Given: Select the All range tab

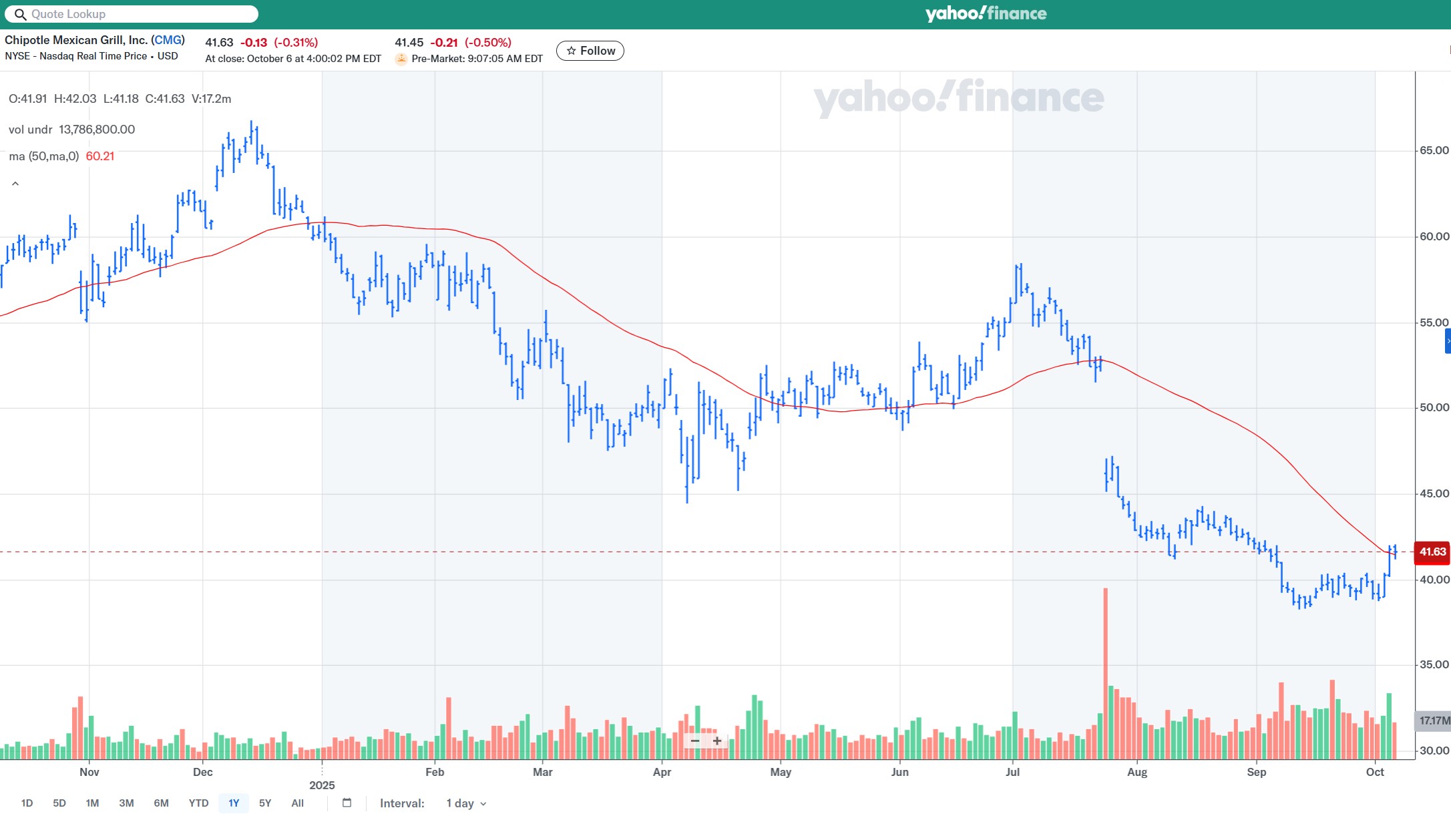Looking at the screenshot, I should pyautogui.click(x=297, y=803).
